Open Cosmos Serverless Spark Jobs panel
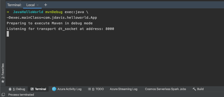Screen dimensions: 224x97 165,89
